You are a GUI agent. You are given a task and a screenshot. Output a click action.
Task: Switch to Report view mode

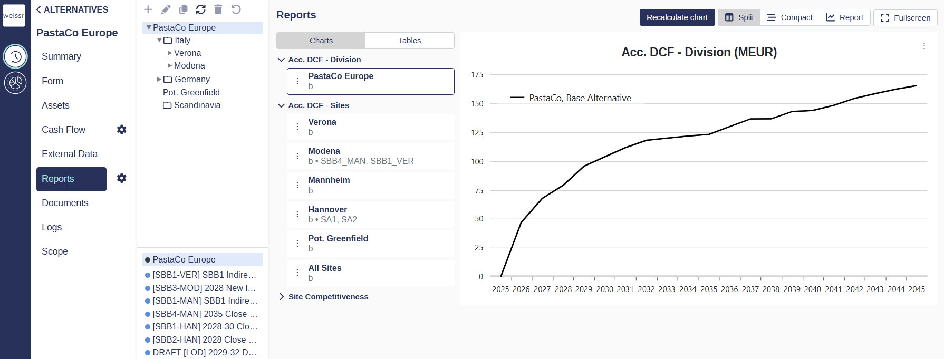(844, 17)
